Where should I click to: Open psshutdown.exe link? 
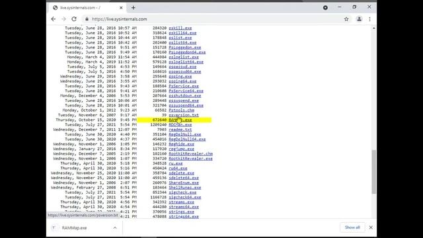coord(185,96)
